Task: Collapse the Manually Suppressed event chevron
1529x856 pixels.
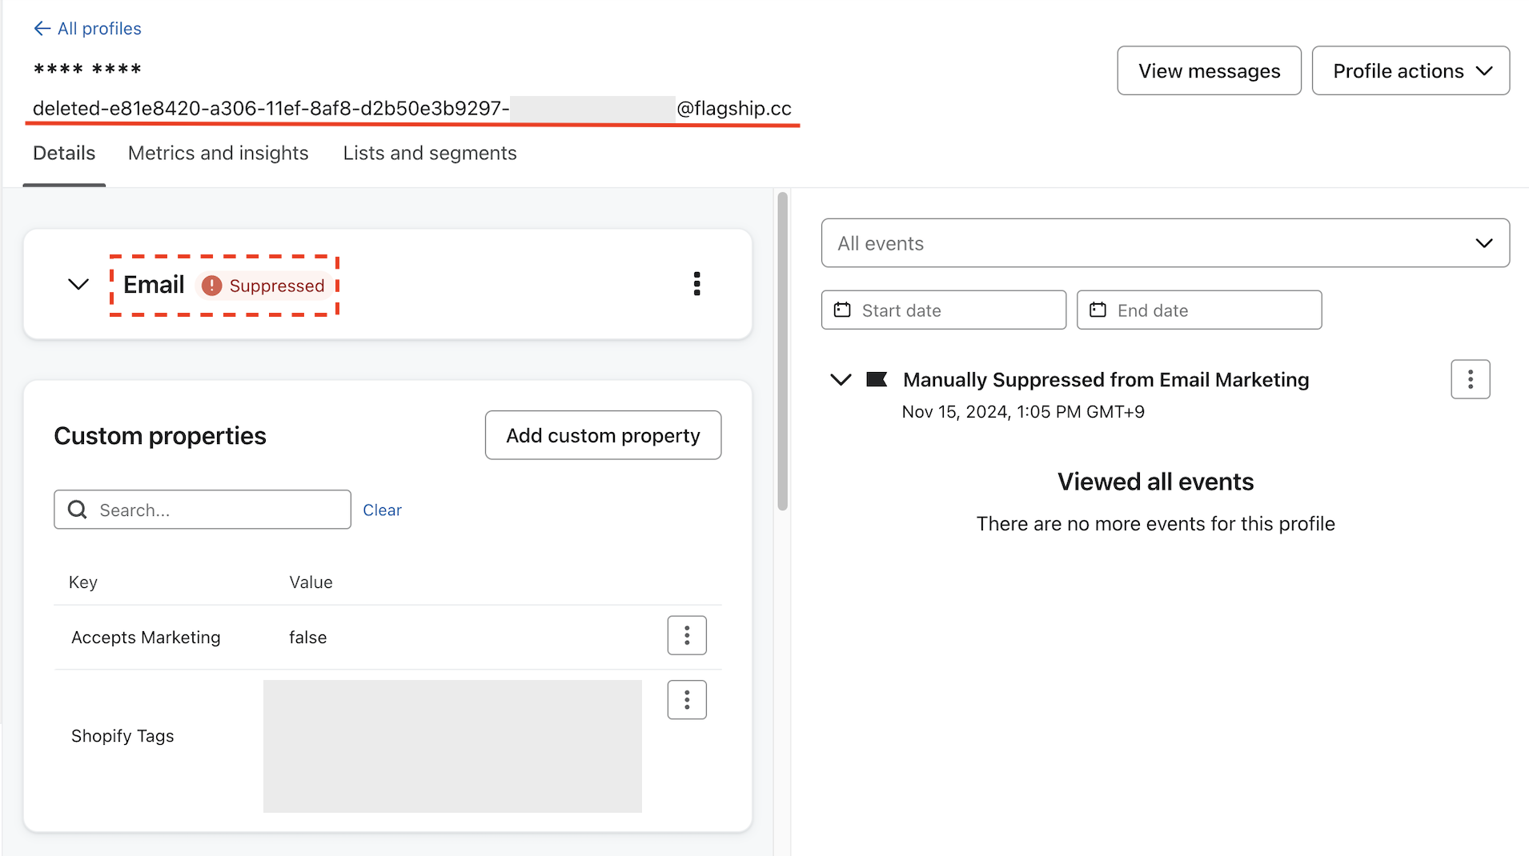Action: 841,379
